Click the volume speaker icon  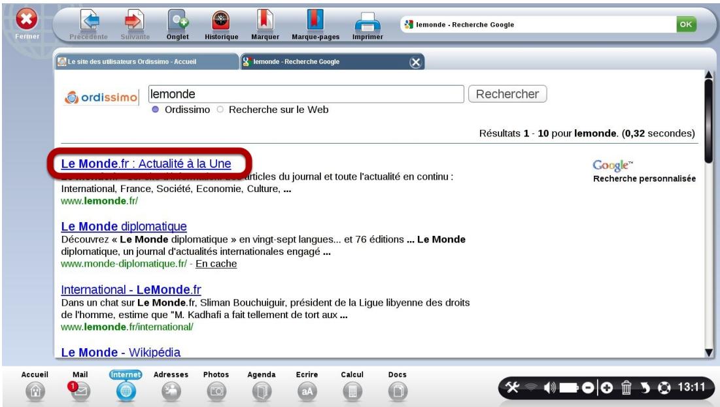click(x=549, y=388)
